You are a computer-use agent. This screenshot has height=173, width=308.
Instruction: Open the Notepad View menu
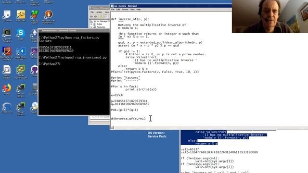pos(132,10)
